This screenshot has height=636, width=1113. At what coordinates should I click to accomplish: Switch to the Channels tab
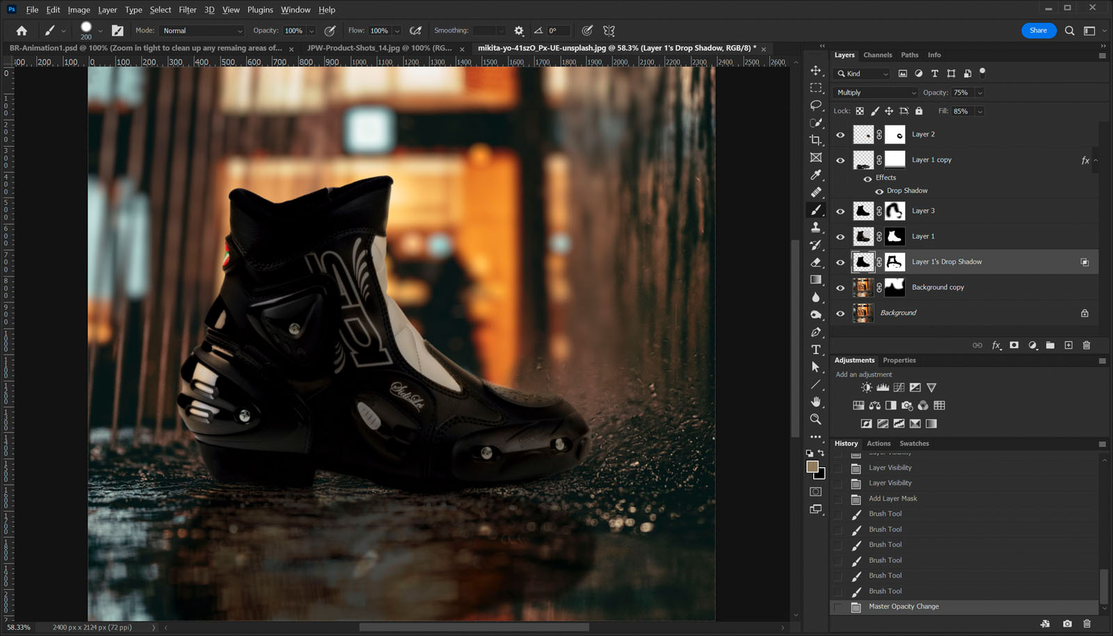click(x=878, y=55)
